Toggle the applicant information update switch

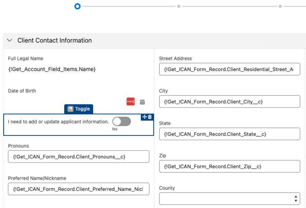(121, 122)
